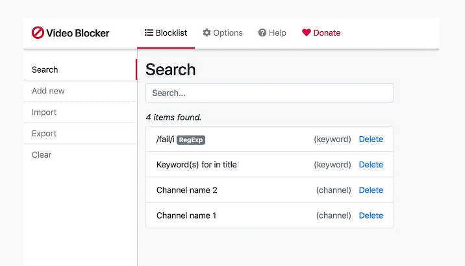Click the heart icon beside Donate
Viewport: 465px width, 266px height.
point(307,33)
